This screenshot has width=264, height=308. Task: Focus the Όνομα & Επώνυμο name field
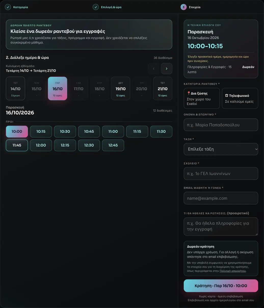[x=221, y=125]
